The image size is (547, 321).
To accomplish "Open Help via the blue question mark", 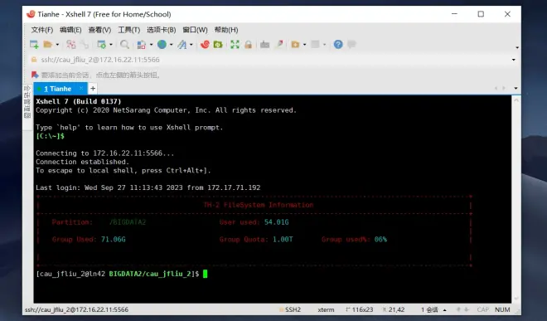I will [338, 44].
